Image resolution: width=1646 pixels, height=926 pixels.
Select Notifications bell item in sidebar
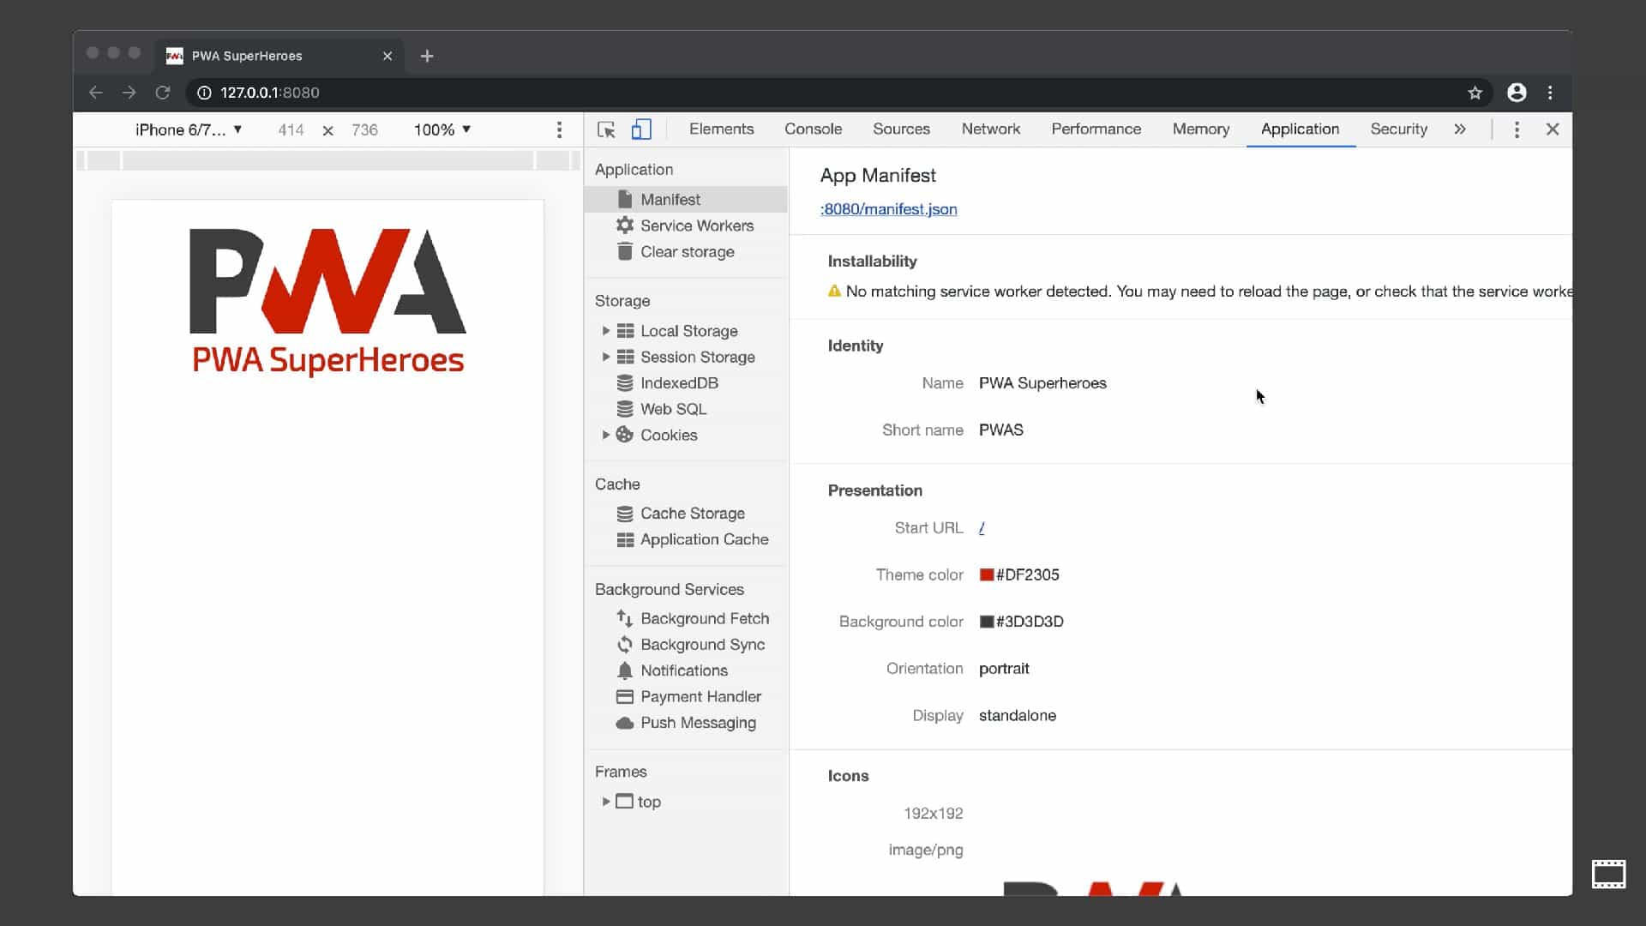683,670
